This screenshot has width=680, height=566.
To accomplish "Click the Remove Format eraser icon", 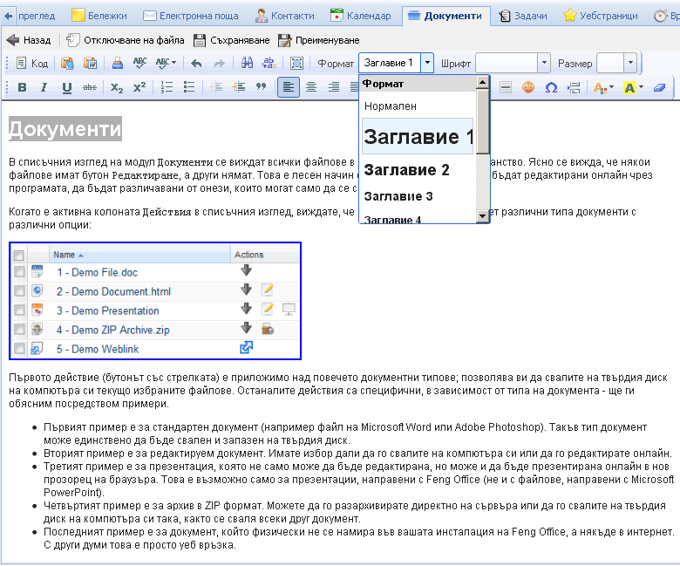I will 658,87.
